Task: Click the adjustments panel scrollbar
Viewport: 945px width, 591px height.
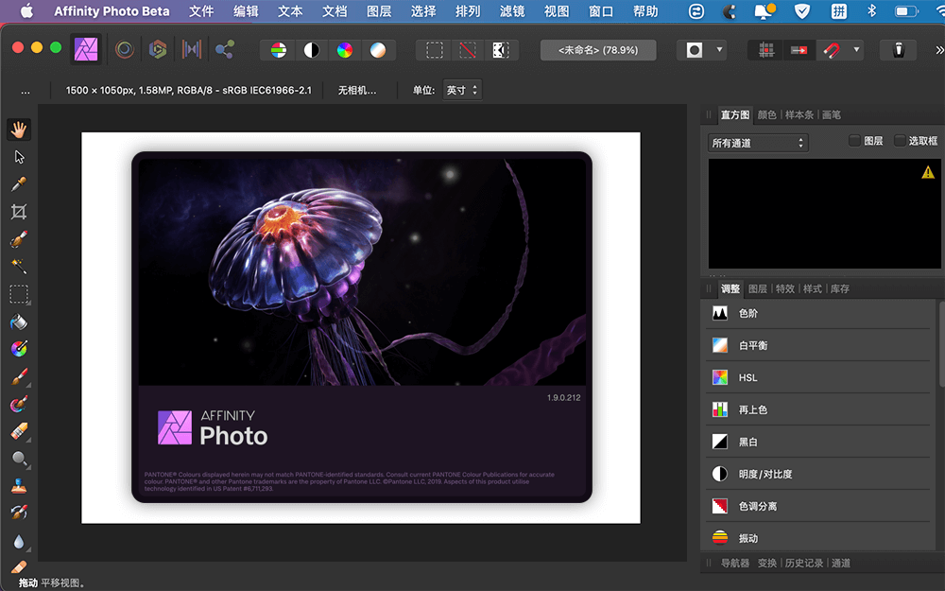Action: (x=941, y=344)
